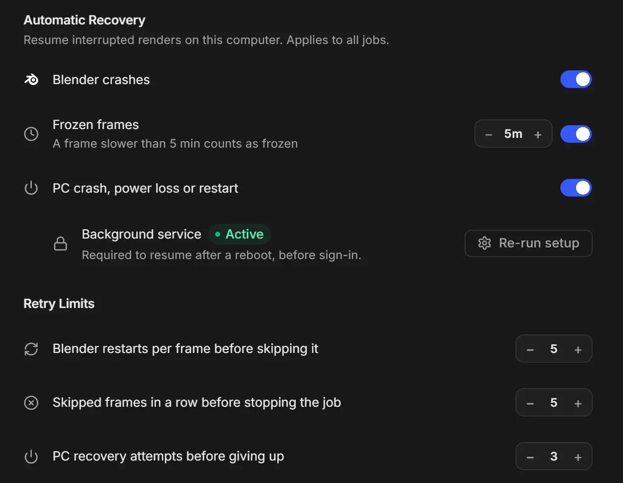Screen dimensions: 623x483
Task: Click the Re-run setup button
Action: pos(529,243)
